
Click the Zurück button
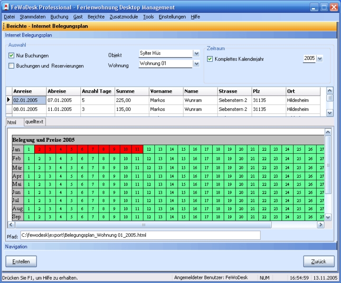[319, 261]
